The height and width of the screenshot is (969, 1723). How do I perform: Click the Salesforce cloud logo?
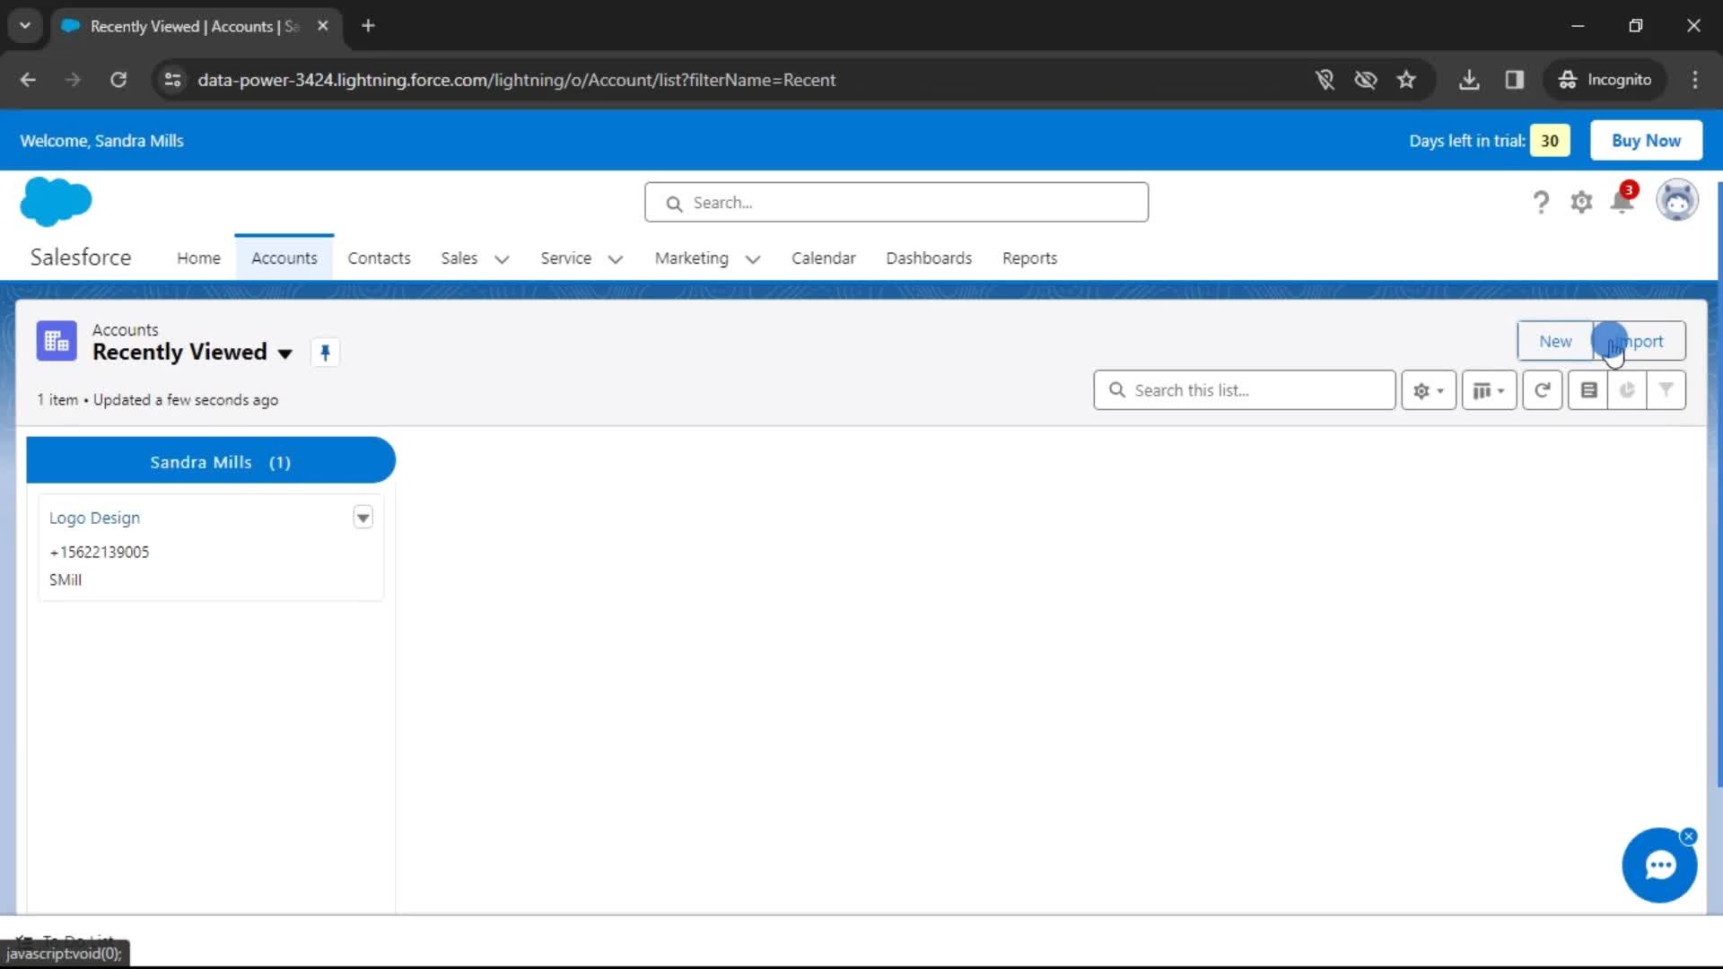56,201
